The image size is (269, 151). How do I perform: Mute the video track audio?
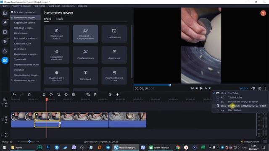6,120
